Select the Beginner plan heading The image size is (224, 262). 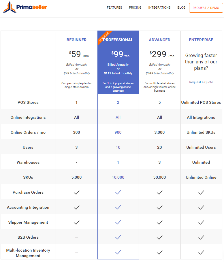tap(76, 40)
